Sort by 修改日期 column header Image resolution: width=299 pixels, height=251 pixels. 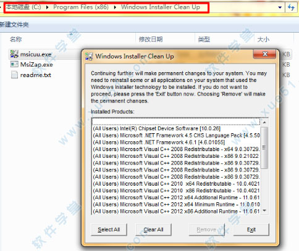151,39
